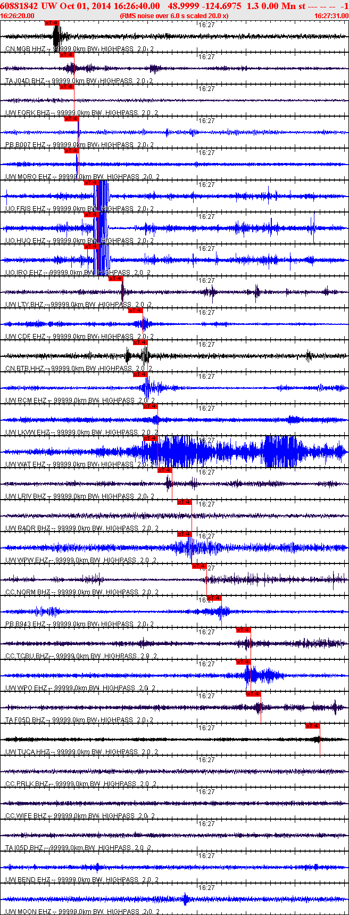Select the pick flag on CC.TCBU BHZ trace
349x915 pixels.
[244, 630]
